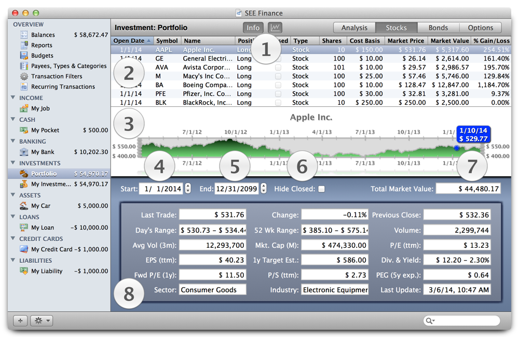Switch to the Stocks tab
Viewport: 519px width, 337px height.
[396, 27]
